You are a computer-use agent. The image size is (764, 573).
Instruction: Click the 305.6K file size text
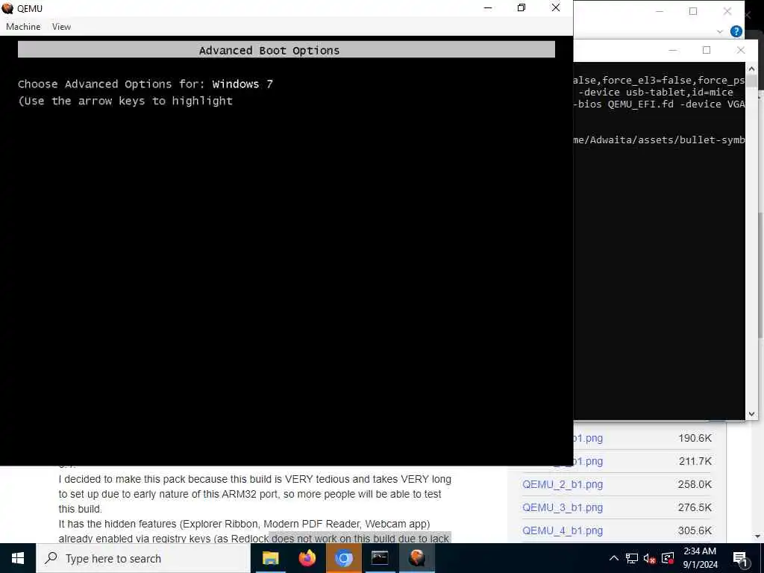point(695,530)
